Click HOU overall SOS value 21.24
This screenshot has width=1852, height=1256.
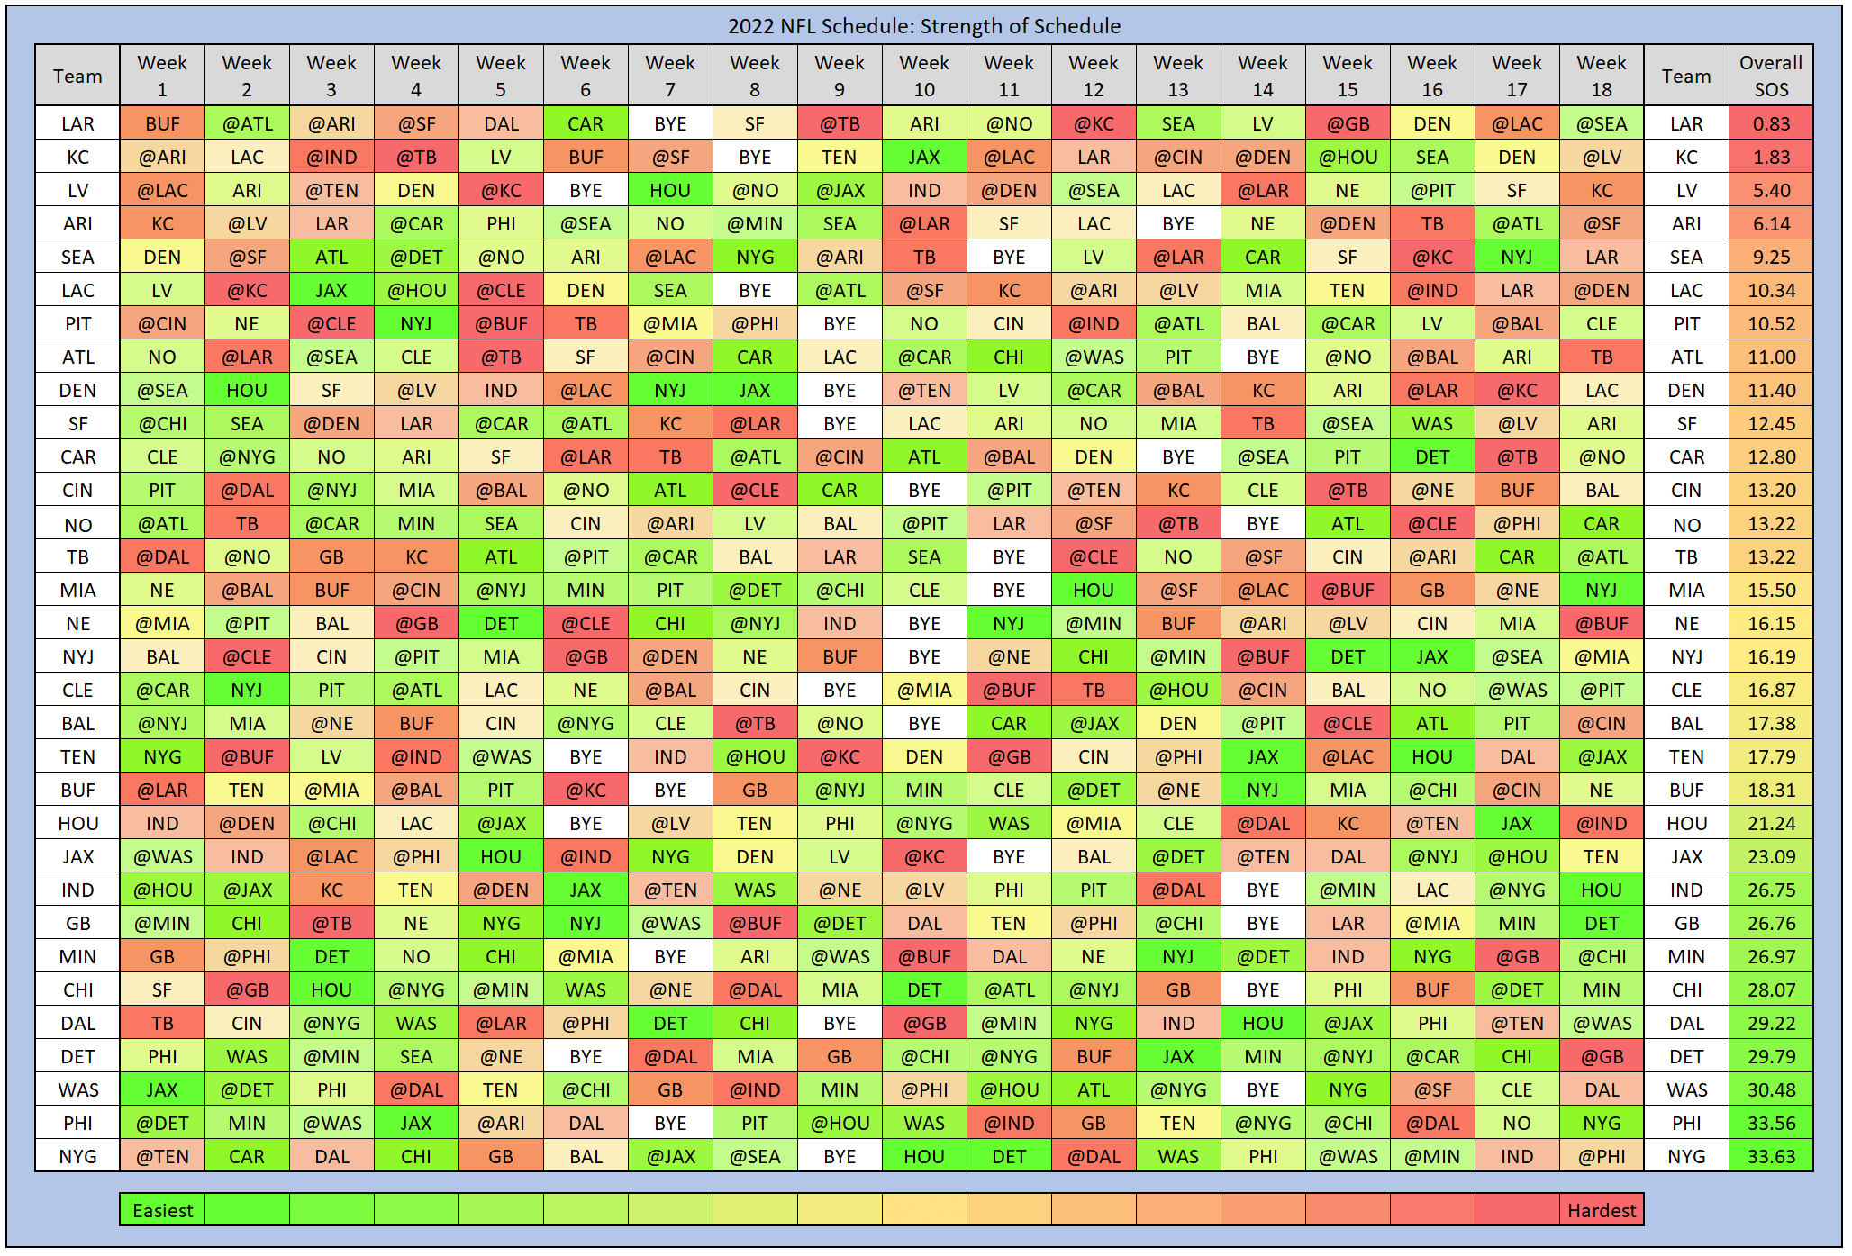pyautogui.click(x=1771, y=823)
